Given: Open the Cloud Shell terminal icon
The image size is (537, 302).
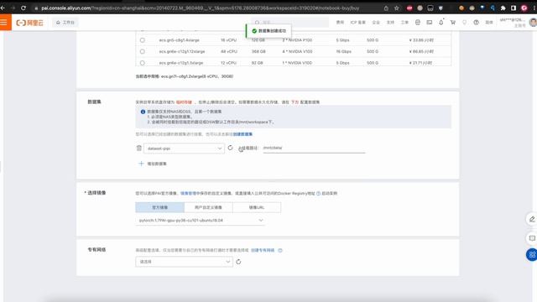Looking at the screenshot, I should coord(429,23).
